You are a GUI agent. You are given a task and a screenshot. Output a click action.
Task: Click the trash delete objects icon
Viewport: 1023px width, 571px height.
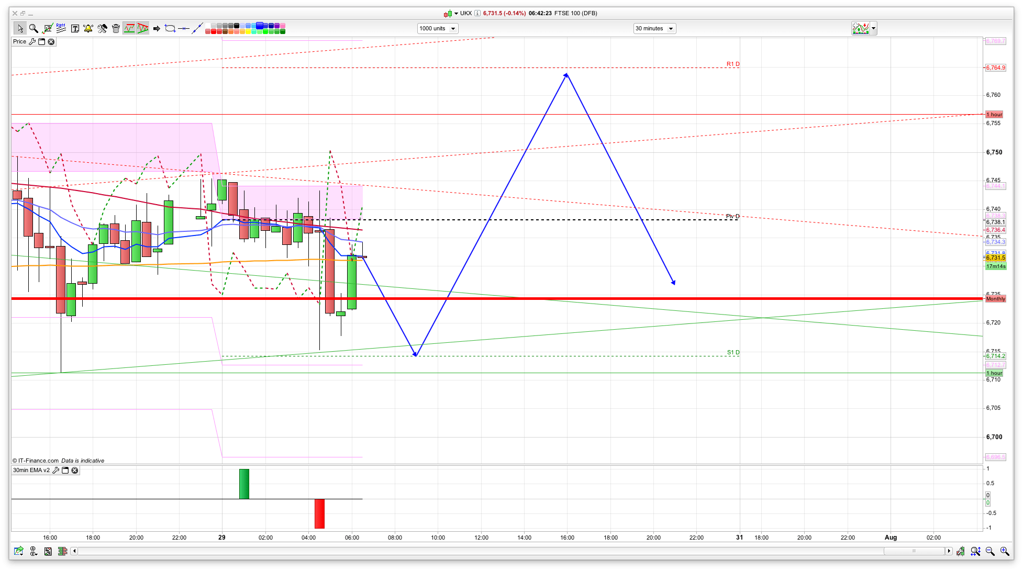(x=116, y=28)
